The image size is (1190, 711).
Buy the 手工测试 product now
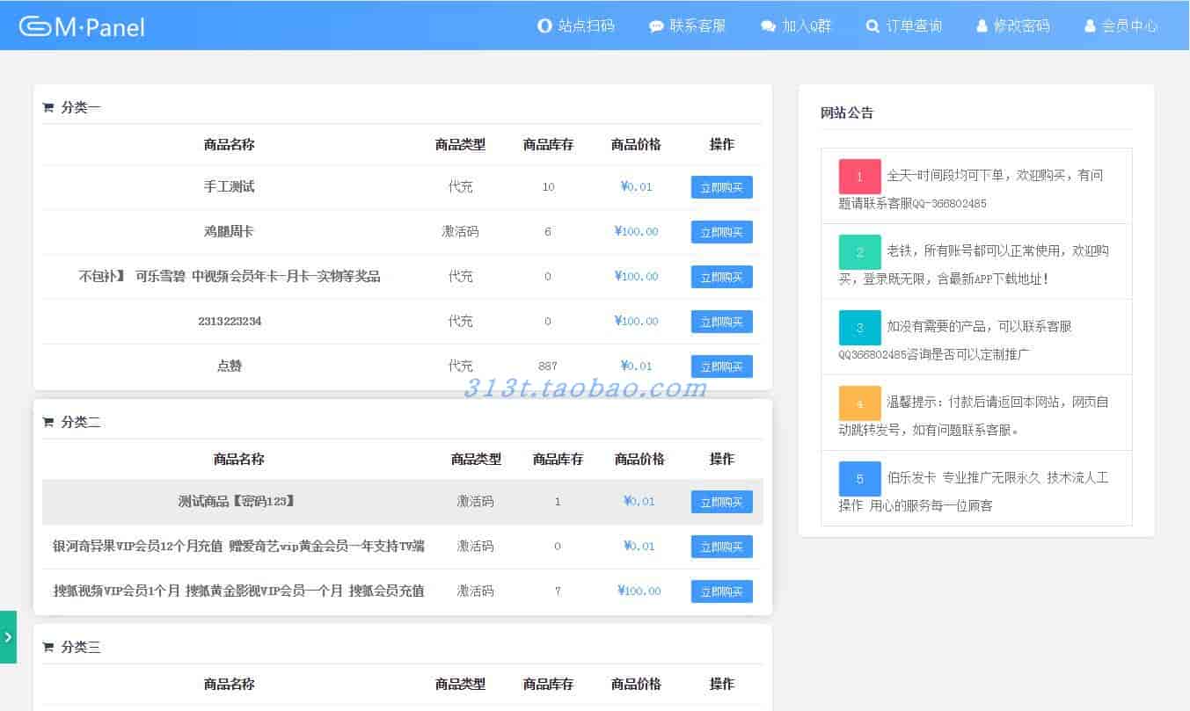coord(721,187)
